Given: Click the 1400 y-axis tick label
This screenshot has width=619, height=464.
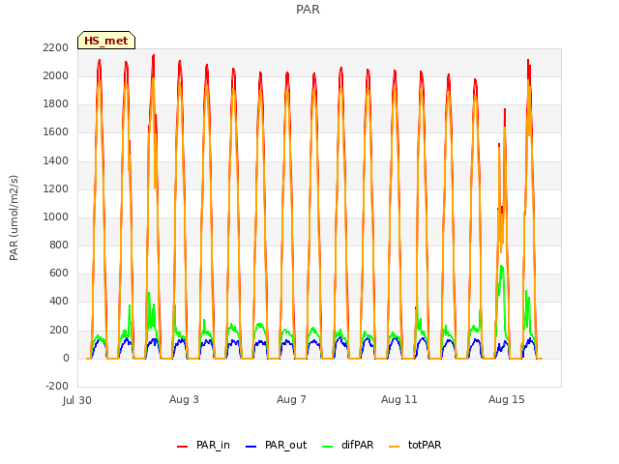Looking at the screenshot, I should tap(56, 160).
